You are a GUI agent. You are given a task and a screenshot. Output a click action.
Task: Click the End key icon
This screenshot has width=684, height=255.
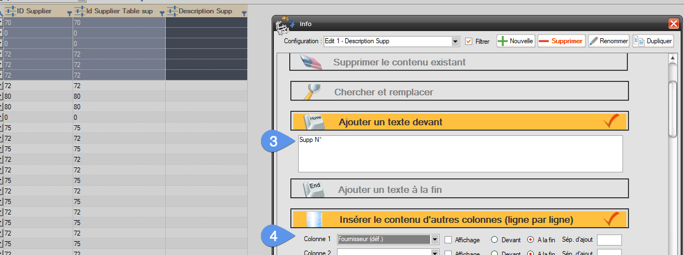click(x=314, y=189)
